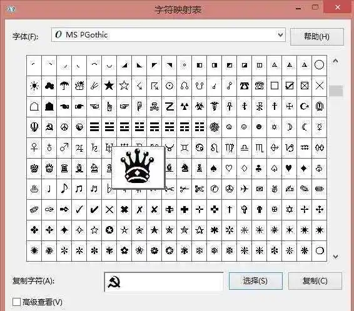This screenshot has height=311, width=354.
Task: Click the gray scrollbar thumb
Action: (x=336, y=91)
